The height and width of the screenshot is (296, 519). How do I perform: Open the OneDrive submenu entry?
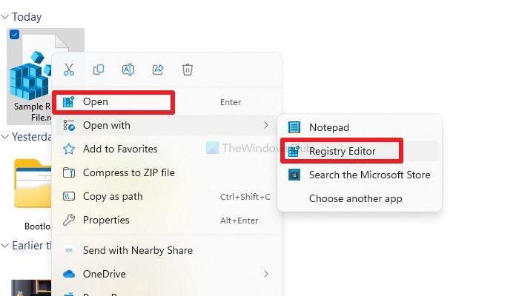coord(167,274)
